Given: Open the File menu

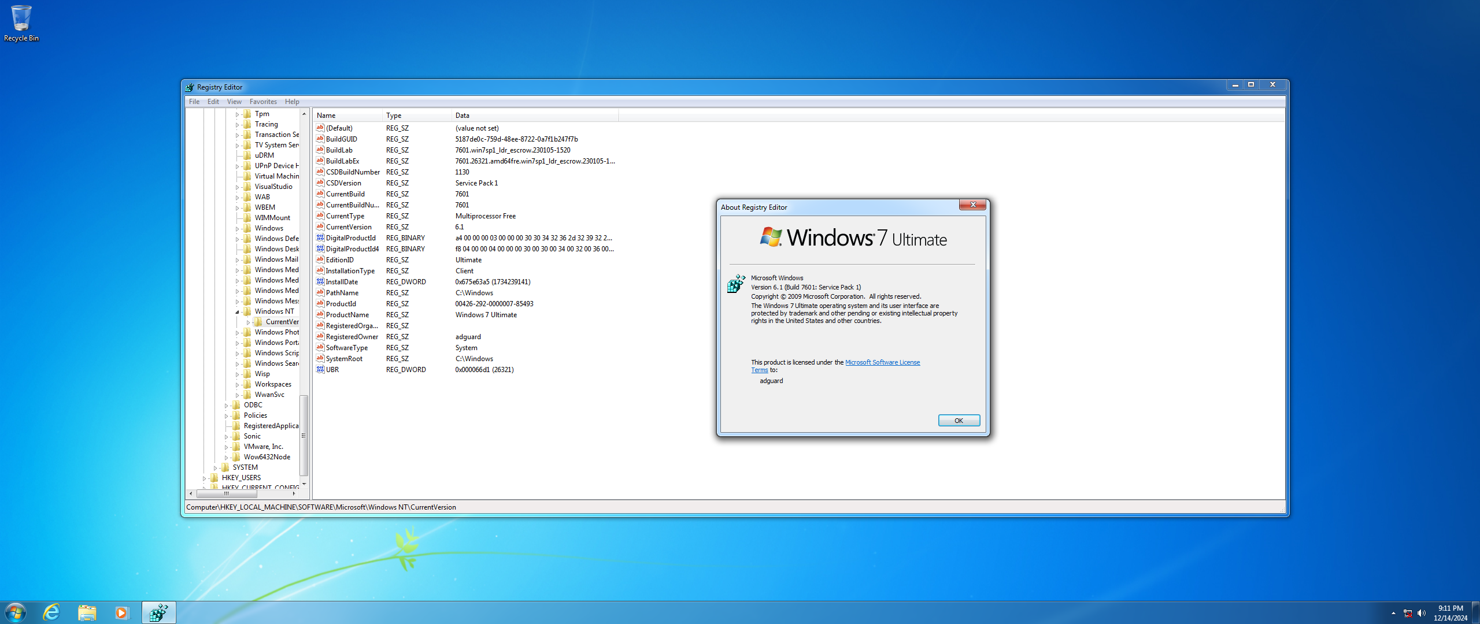Looking at the screenshot, I should point(194,102).
